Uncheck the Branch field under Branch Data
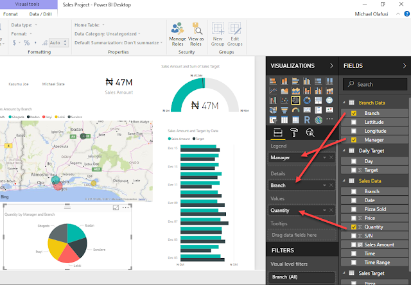The image size is (411, 285). 354,113
